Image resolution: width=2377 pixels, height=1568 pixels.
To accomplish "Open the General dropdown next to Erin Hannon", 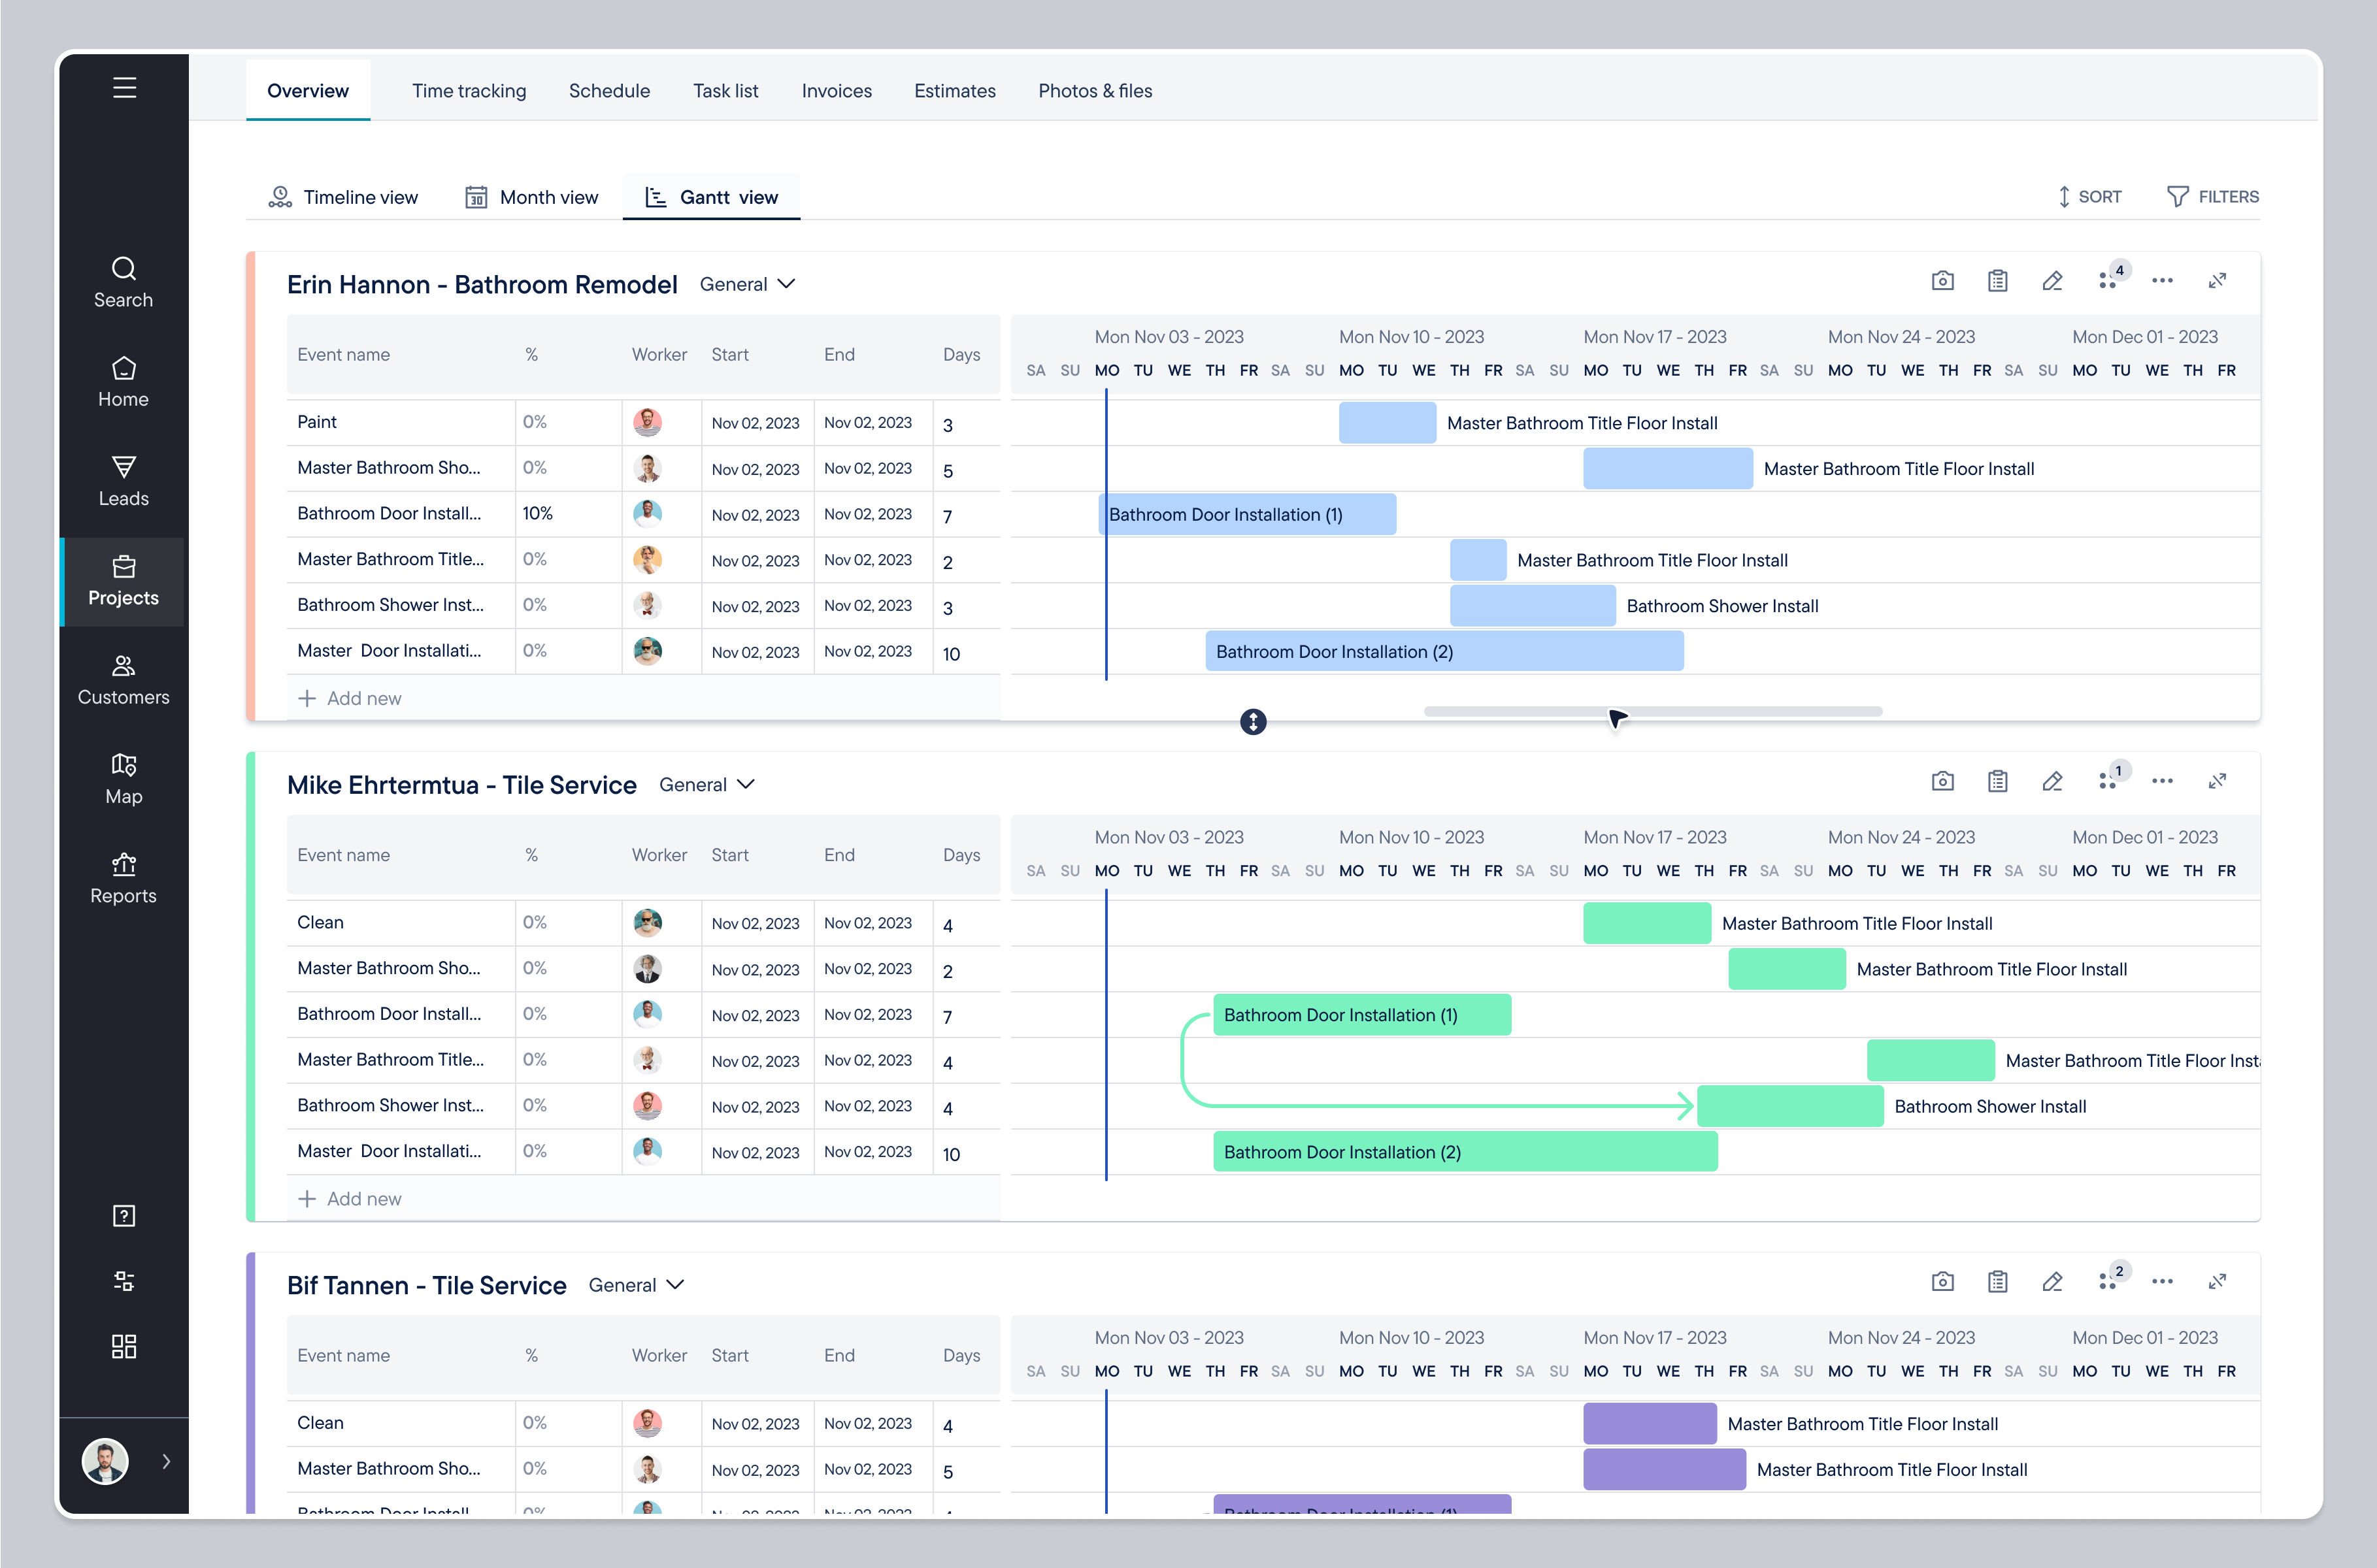I will tap(746, 284).
